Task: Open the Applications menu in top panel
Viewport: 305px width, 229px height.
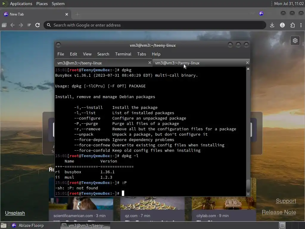Action: (21, 4)
